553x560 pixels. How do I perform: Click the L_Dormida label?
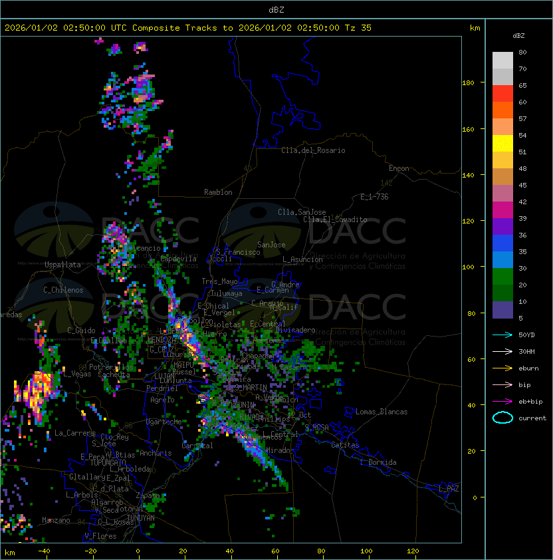click(378, 462)
